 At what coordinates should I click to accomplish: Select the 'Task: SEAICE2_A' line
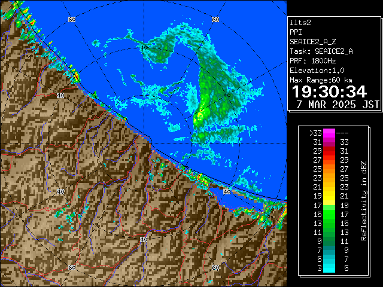pos(321,51)
